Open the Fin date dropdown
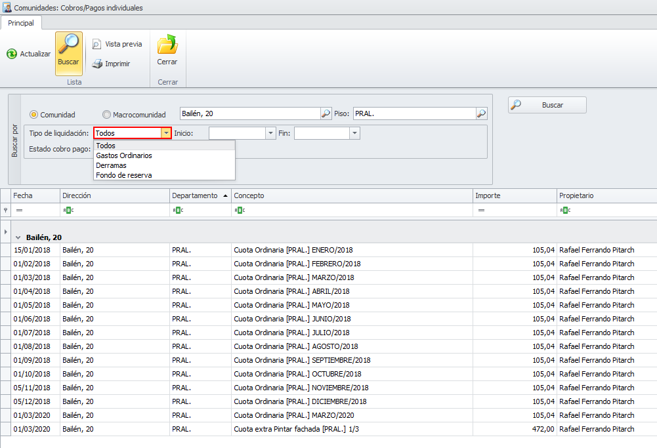 click(355, 133)
